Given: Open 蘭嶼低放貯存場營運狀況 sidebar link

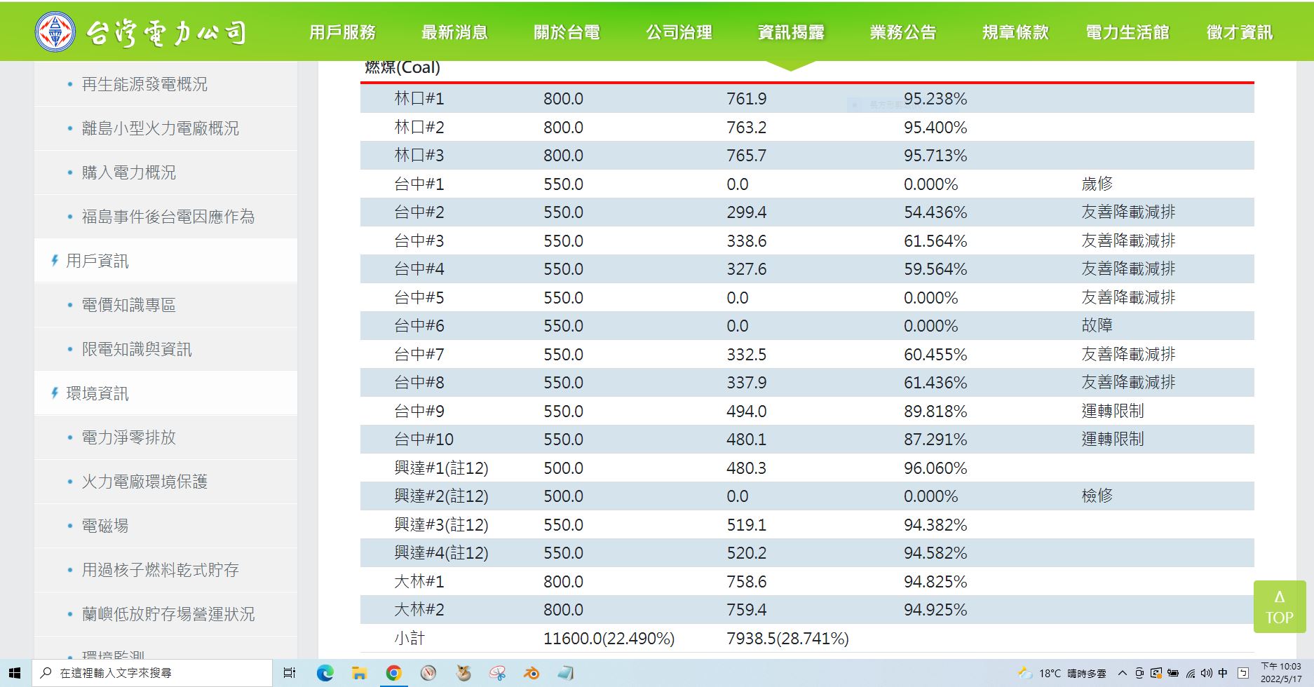Looking at the screenshot, I should [x=168, y=614].
